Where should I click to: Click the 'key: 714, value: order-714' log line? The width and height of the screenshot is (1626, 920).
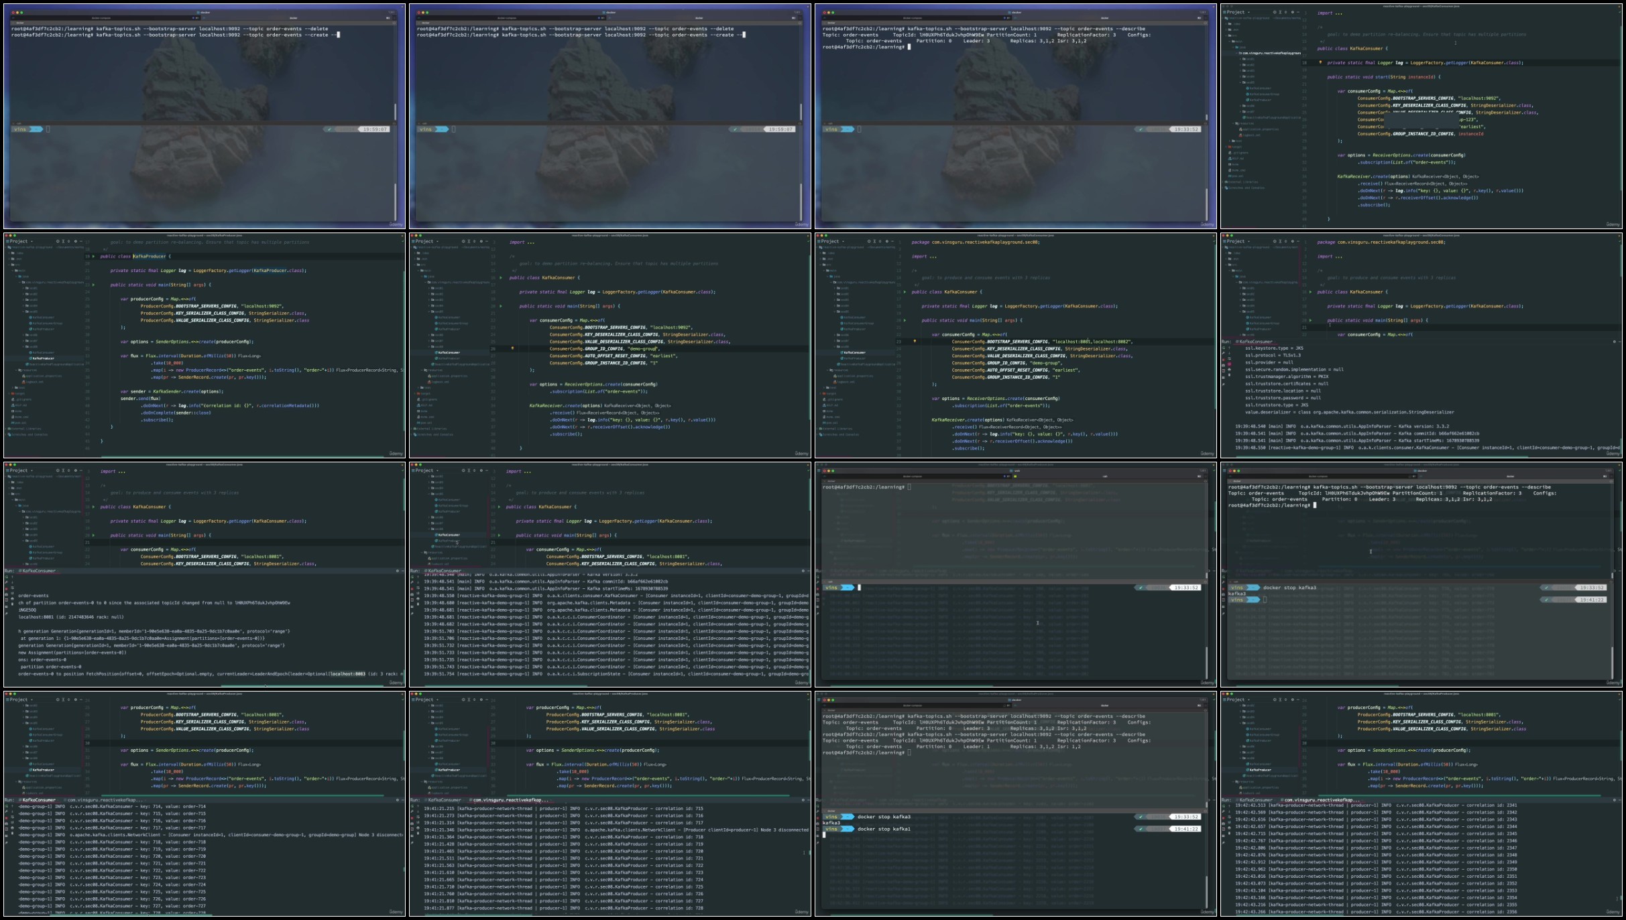tap(112, 806)
